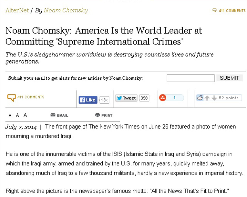Click the Print printer icon

(x=98, y=115)
